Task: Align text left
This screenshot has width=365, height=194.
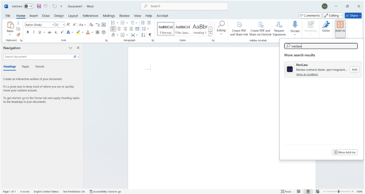Action: tap(113, 29)
